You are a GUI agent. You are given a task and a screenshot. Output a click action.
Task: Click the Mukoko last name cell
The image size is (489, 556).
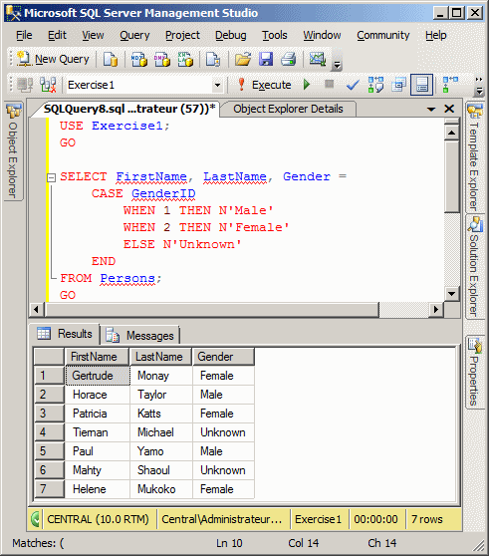coord(161,489)
